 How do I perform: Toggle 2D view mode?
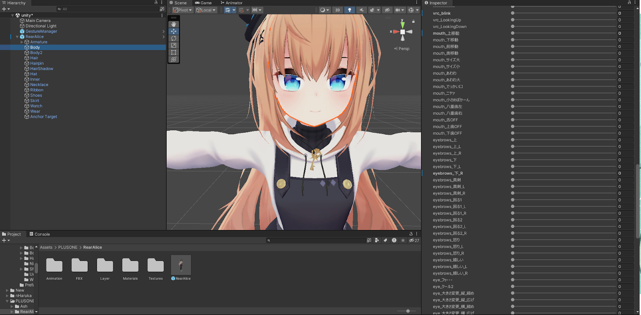click(x=338, y=10)
